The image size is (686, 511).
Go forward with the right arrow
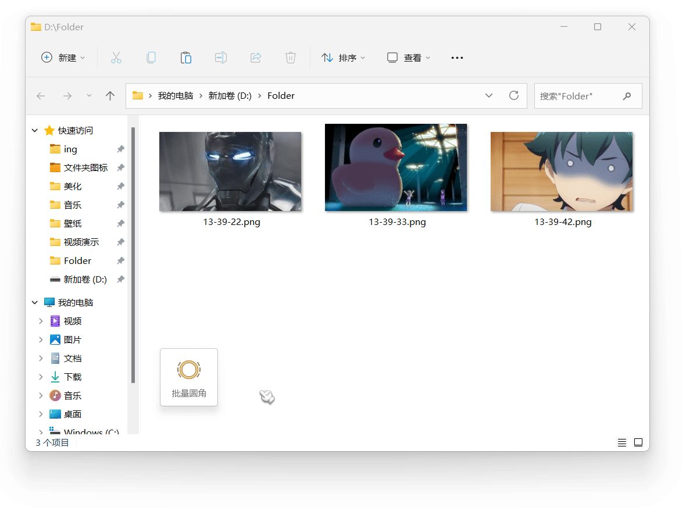(67, 96)
